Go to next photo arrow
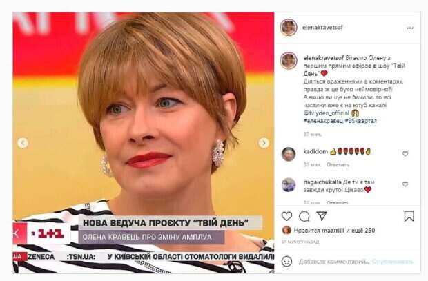This screenshot has height=281, width=428. (x=264, y=143)
